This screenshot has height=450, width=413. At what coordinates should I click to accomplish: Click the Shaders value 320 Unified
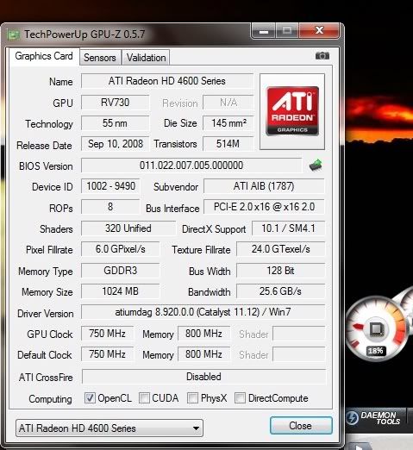(128, 228)
